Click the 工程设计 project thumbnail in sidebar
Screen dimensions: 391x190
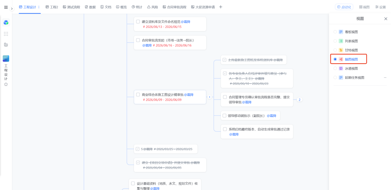(x=6, y=59)
